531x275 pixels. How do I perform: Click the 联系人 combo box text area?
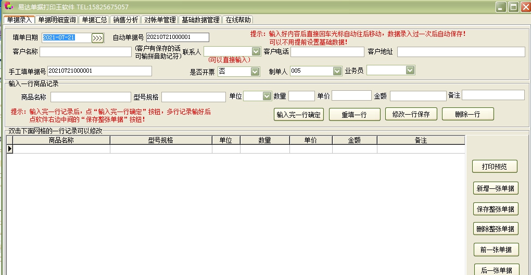(228, 51)
